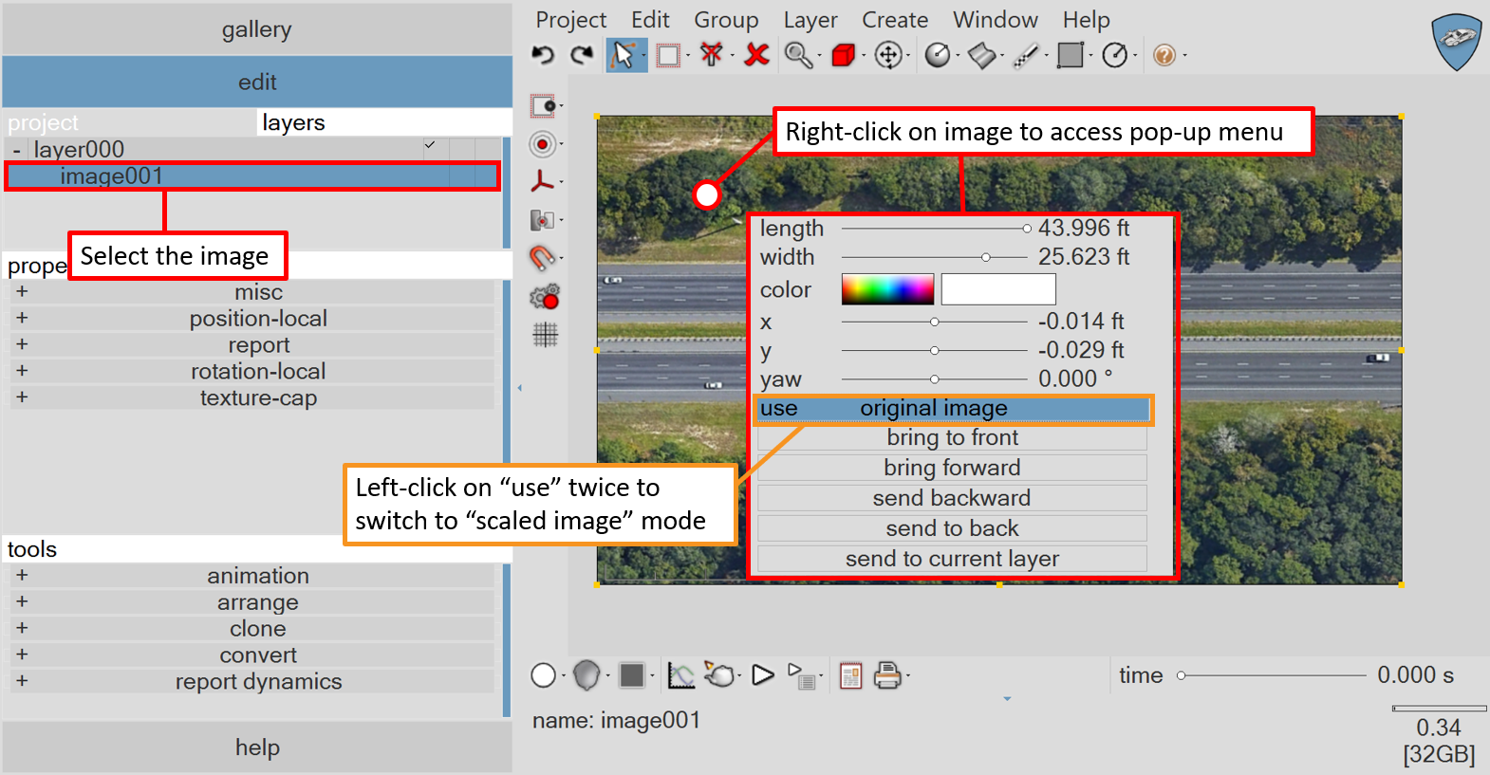
Task: Click the gray square polygon icon
Action: click(1071, 55)
